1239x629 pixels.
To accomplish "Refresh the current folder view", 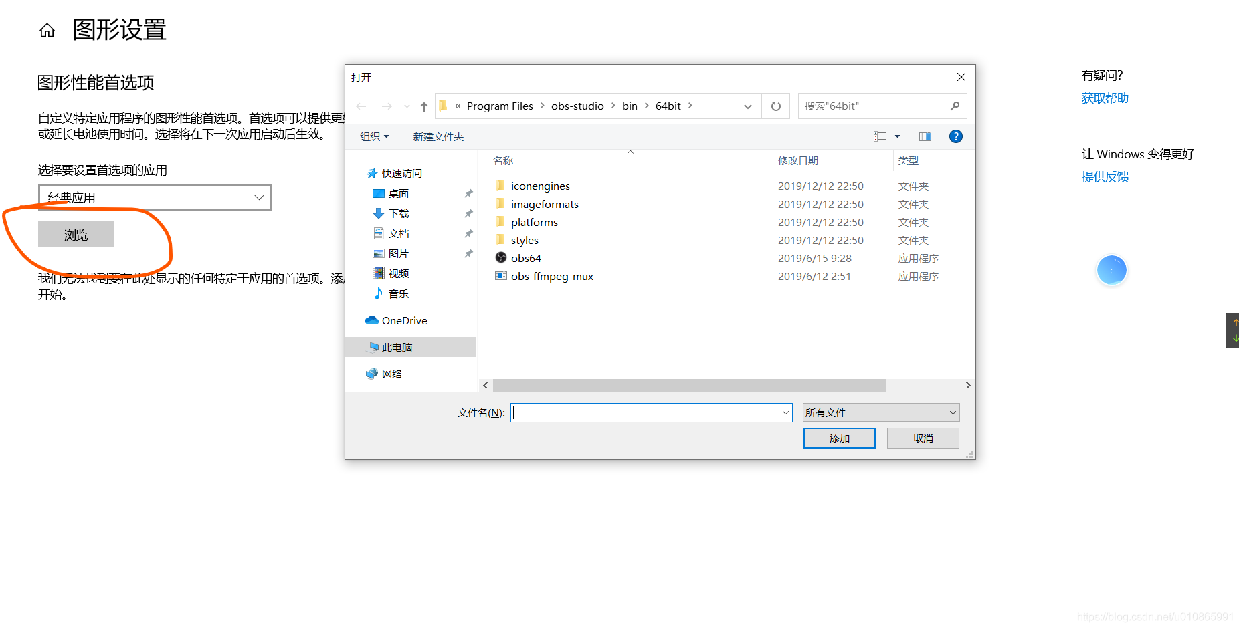I will (775, 106).
